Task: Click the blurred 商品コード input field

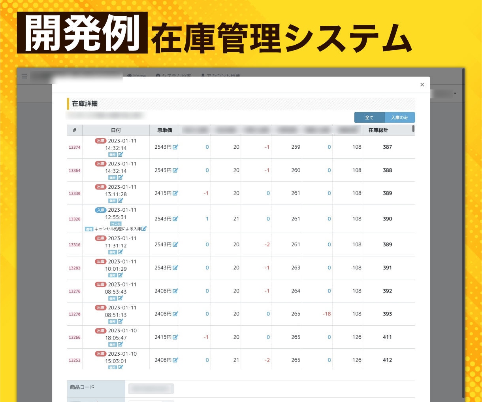Action: coord(151,389)
